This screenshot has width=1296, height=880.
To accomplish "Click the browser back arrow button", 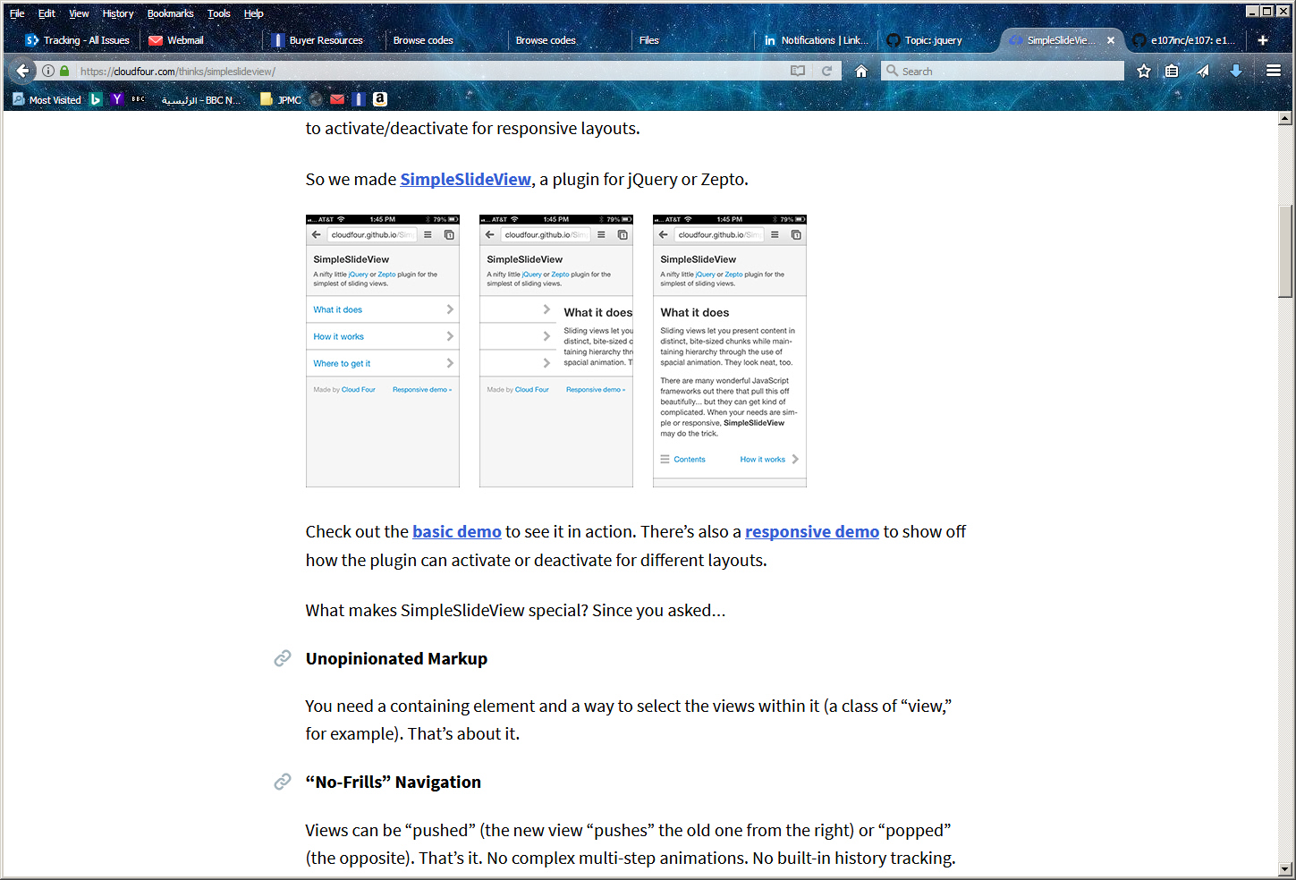I will point(23,71).
